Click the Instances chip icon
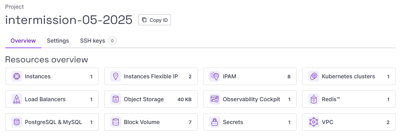 tap(17, 76)
